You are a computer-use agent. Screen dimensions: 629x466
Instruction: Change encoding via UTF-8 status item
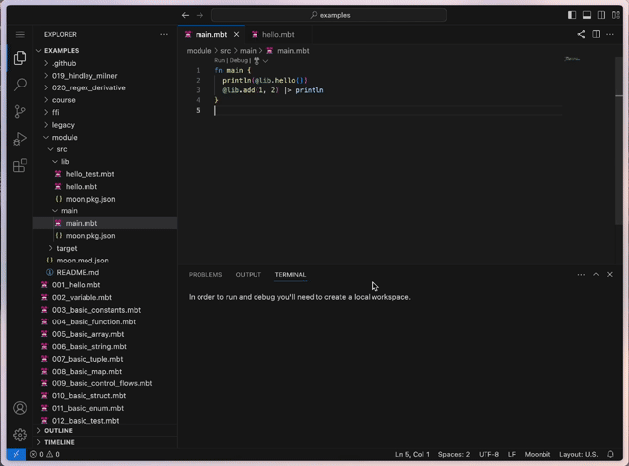(x=488, y=454)
